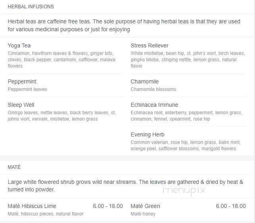Click the Maté Hibiscus Lime price range
Screen dimensions: 255x223
108,206
